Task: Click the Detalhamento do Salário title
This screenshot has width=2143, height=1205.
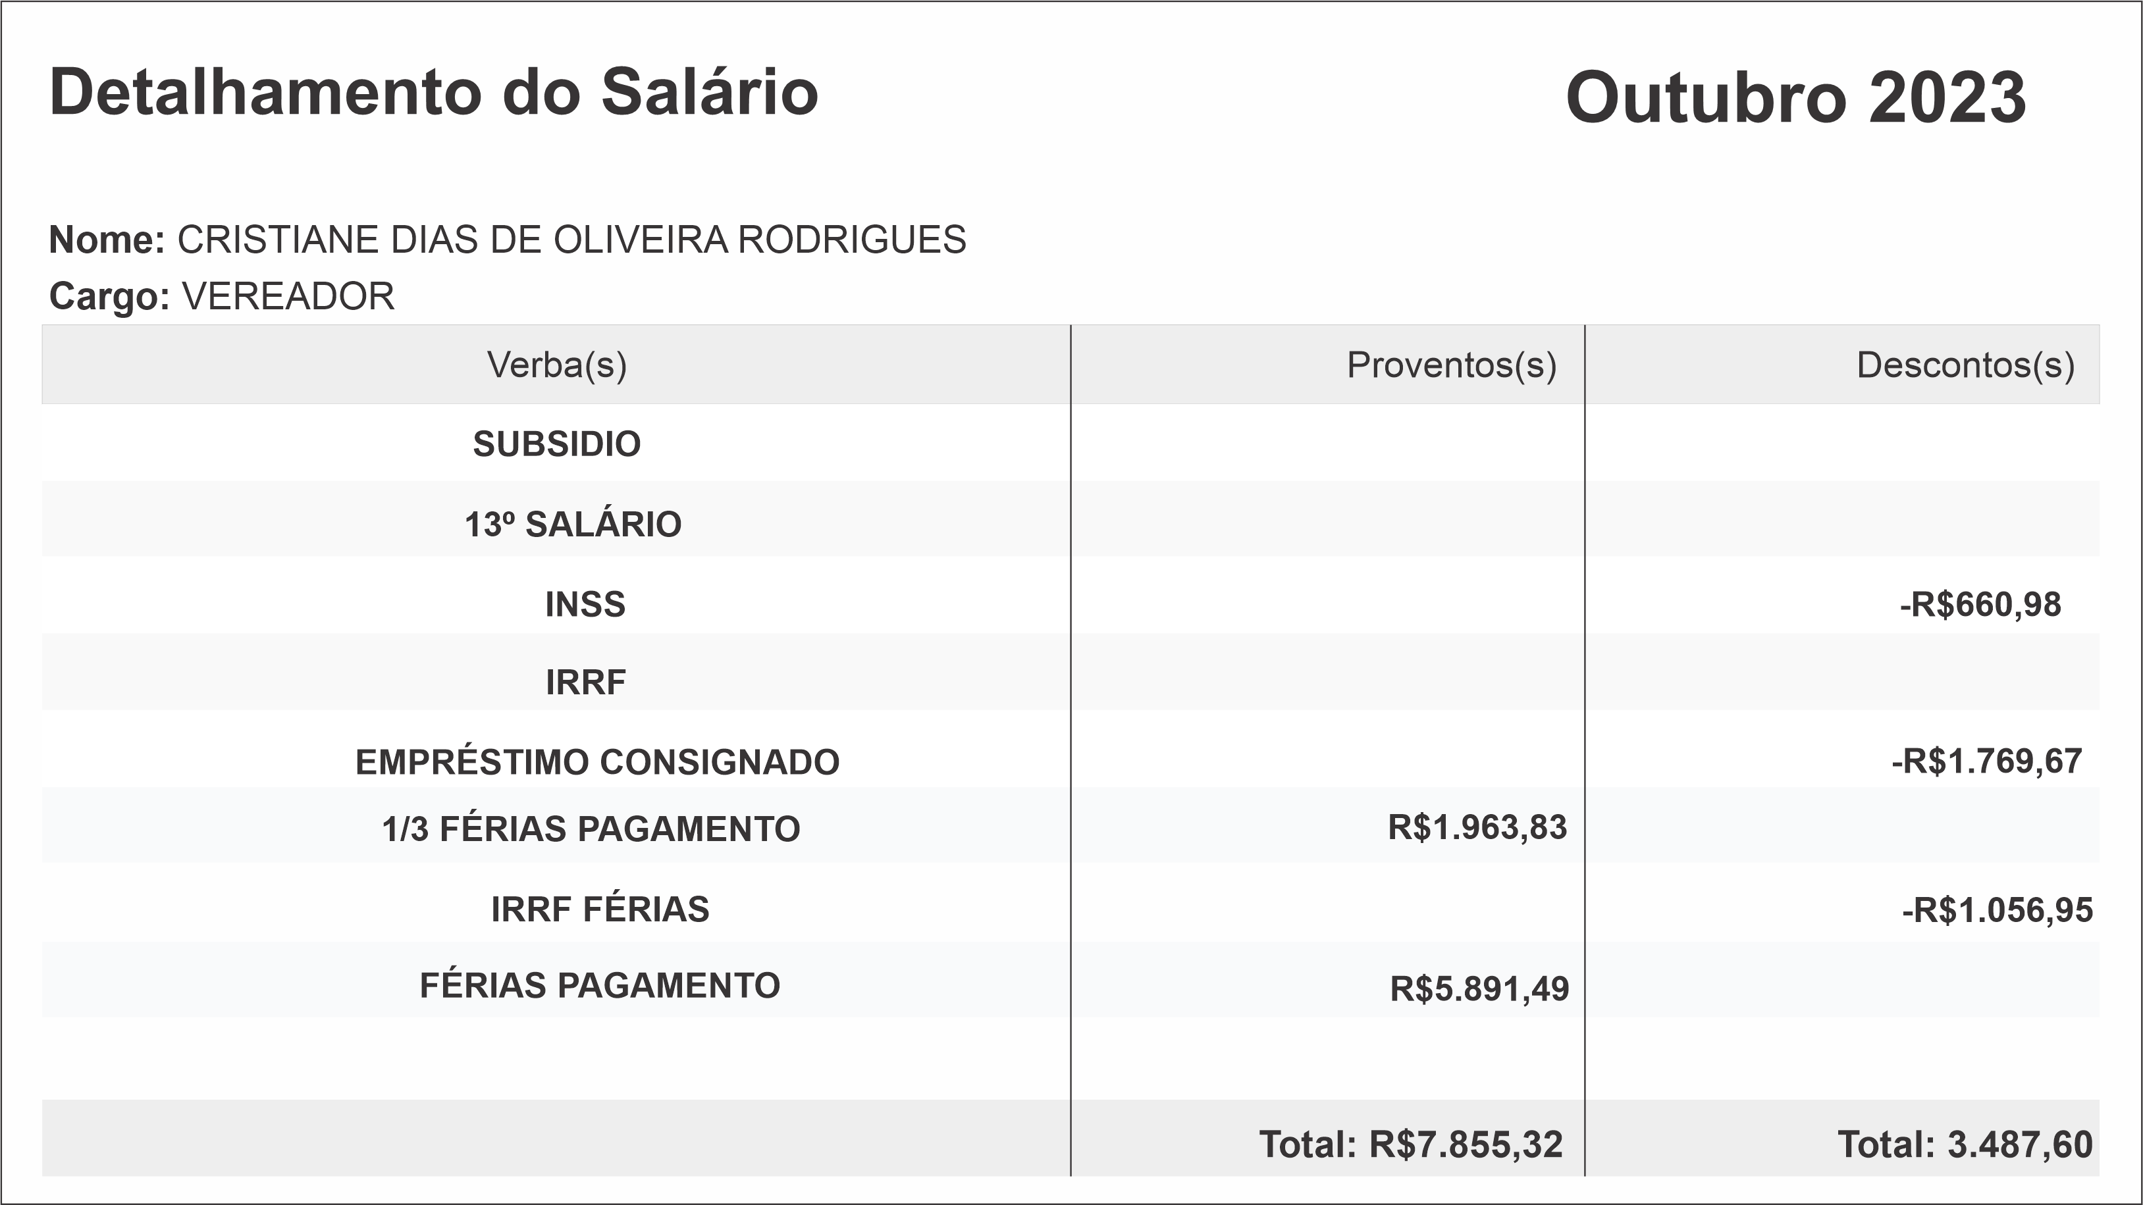Action: click(433, 92)
